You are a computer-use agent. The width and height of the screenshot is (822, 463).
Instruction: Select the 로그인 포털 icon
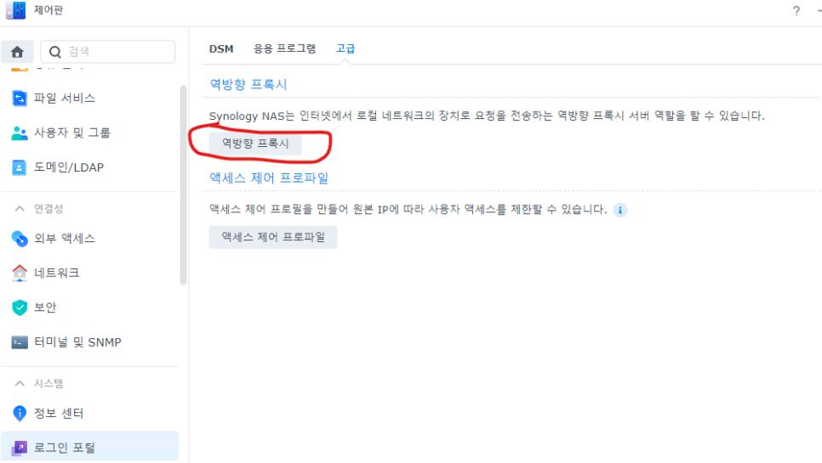coord(20,449)
